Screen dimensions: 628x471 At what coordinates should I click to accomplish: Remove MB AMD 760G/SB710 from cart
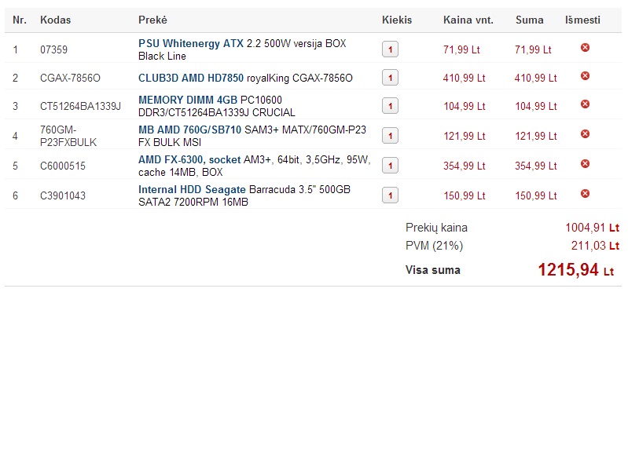(585, 133)
